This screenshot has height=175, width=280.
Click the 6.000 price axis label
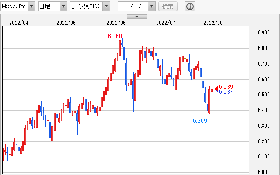264,172
